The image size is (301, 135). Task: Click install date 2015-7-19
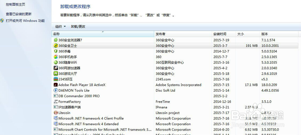pyautogui.click(x=221, y=40)
